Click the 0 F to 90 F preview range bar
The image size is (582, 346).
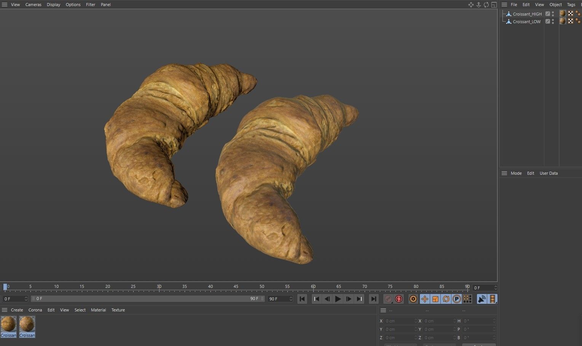(x=147, y=299)
